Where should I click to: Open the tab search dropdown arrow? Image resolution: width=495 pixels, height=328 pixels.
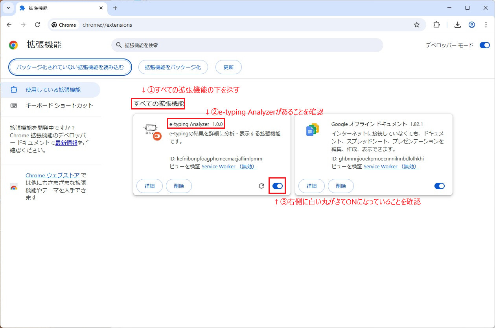[8, 8]
